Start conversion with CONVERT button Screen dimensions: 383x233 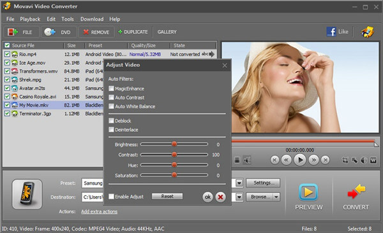[x=356, y=197]
